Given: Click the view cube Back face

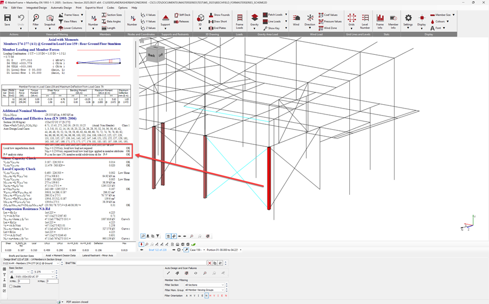Looking at the screenshot, I should (x=151, y=55).
